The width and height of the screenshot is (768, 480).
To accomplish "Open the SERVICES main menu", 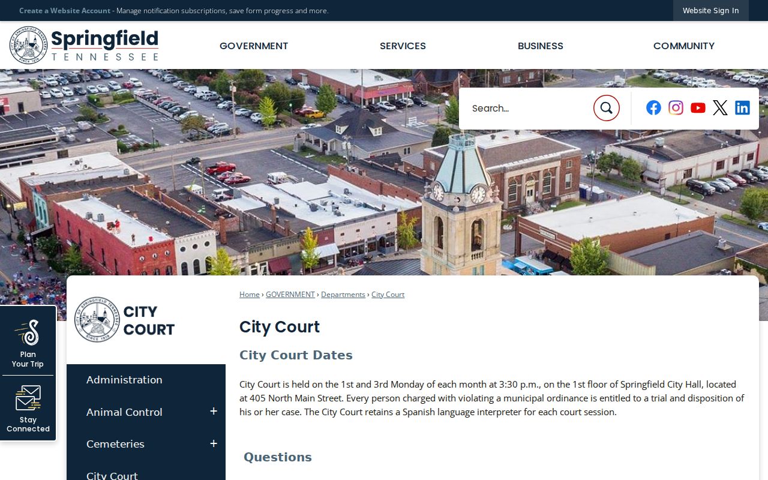I will (403, 46).
